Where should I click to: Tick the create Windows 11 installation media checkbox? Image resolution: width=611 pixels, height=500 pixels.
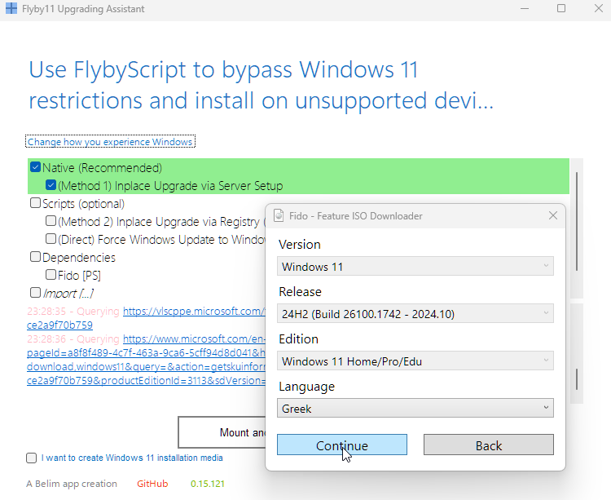click(32, 458)
